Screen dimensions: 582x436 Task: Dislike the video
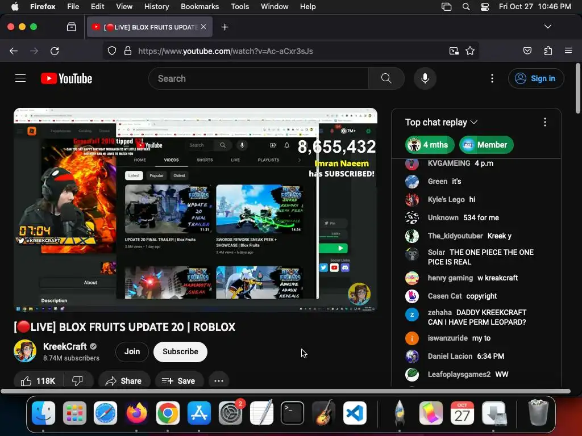77,381
